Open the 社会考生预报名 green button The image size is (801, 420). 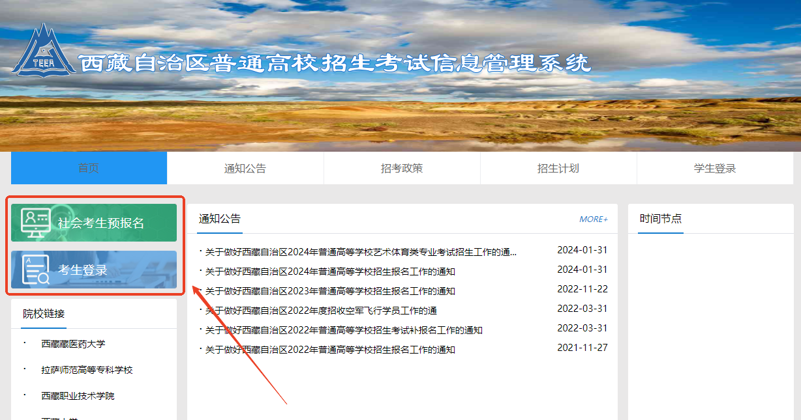coord(100,223)
